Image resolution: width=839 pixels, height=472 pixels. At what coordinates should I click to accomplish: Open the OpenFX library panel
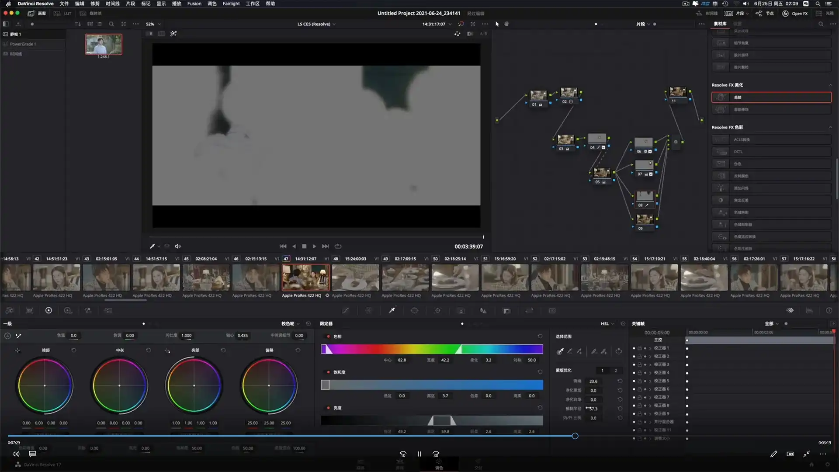point(796,13)
